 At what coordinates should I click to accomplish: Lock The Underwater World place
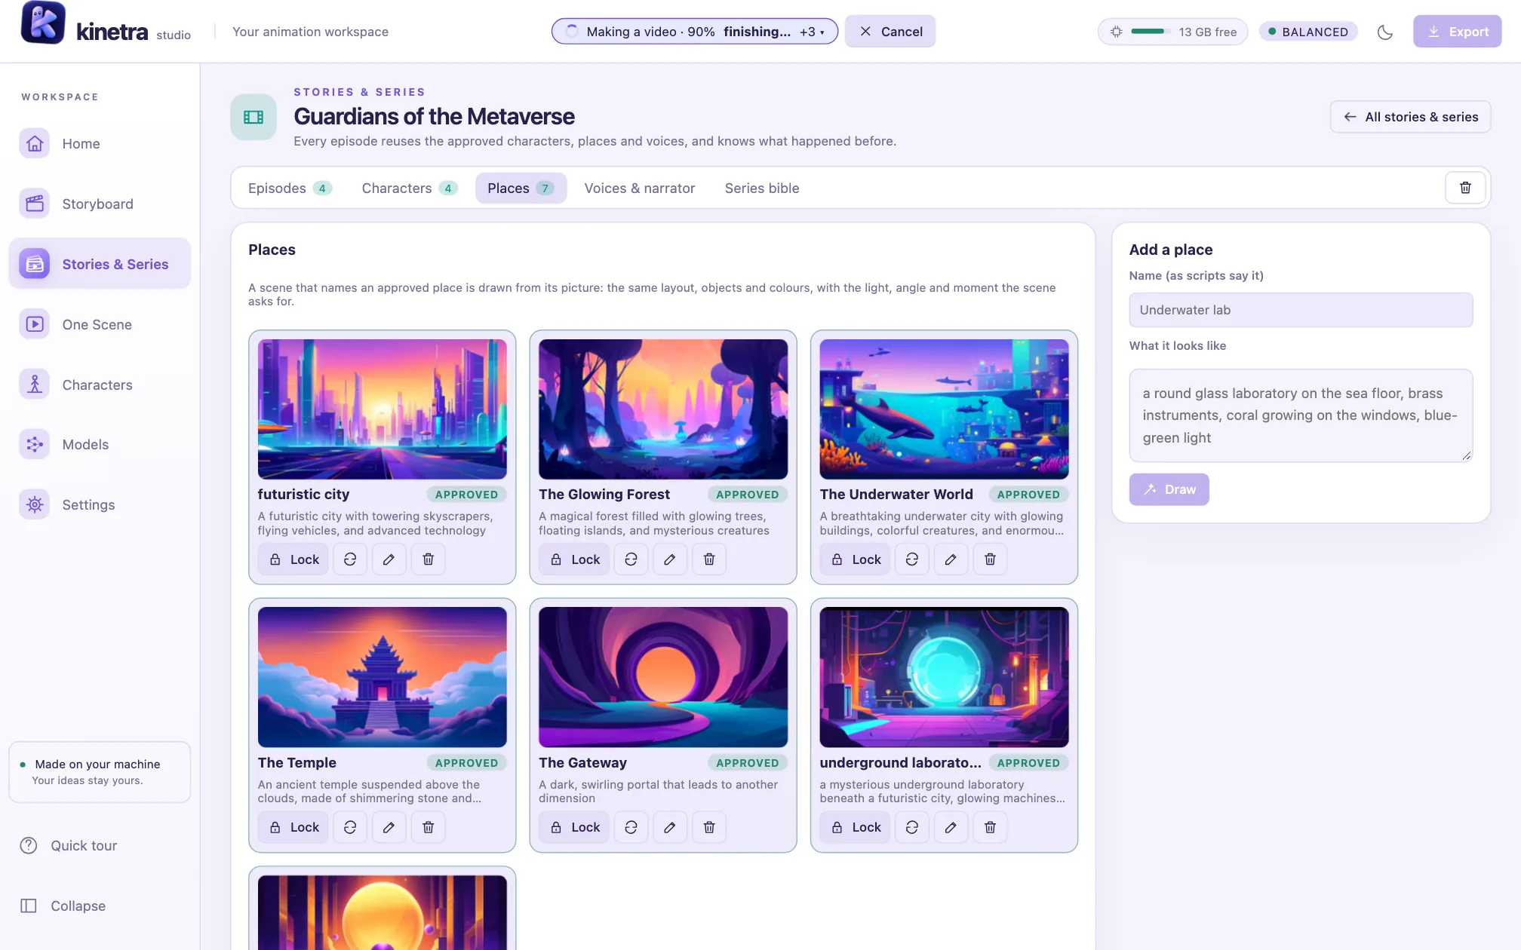click(x=856, y=559)
